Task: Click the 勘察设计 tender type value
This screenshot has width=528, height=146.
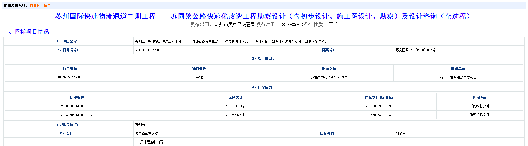Action: pyautogui.click(x=402, y=133)
